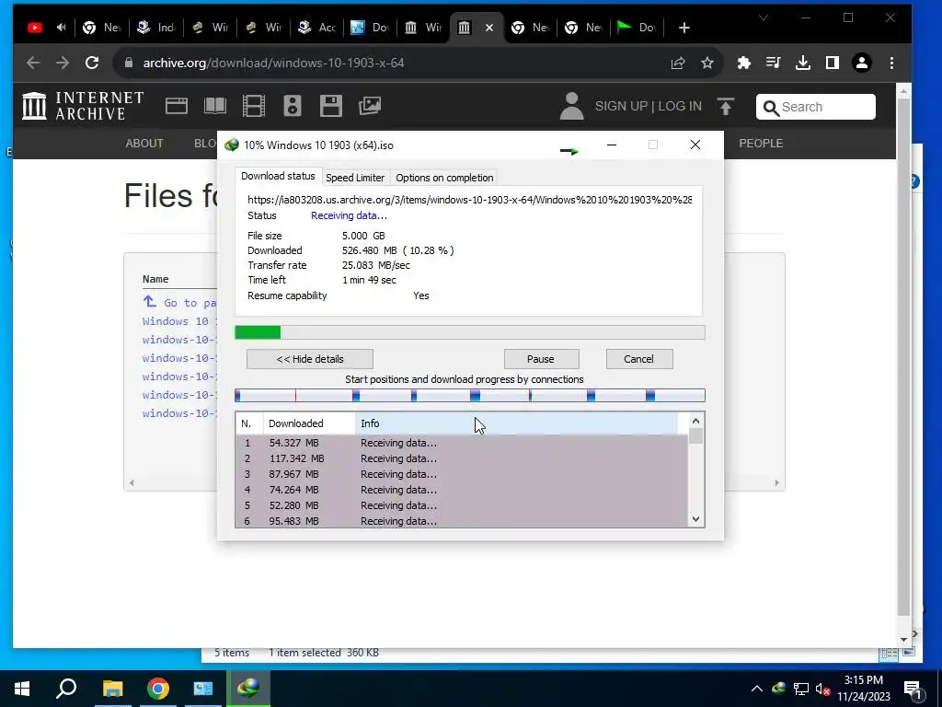This screenshot has width=942, height=707.
Task: Bookmark this page with the star icon
Action: [x=707, y=63]
